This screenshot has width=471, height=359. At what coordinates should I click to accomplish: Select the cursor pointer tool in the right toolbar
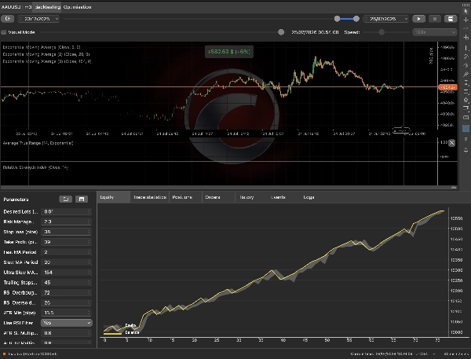[466, 11]
